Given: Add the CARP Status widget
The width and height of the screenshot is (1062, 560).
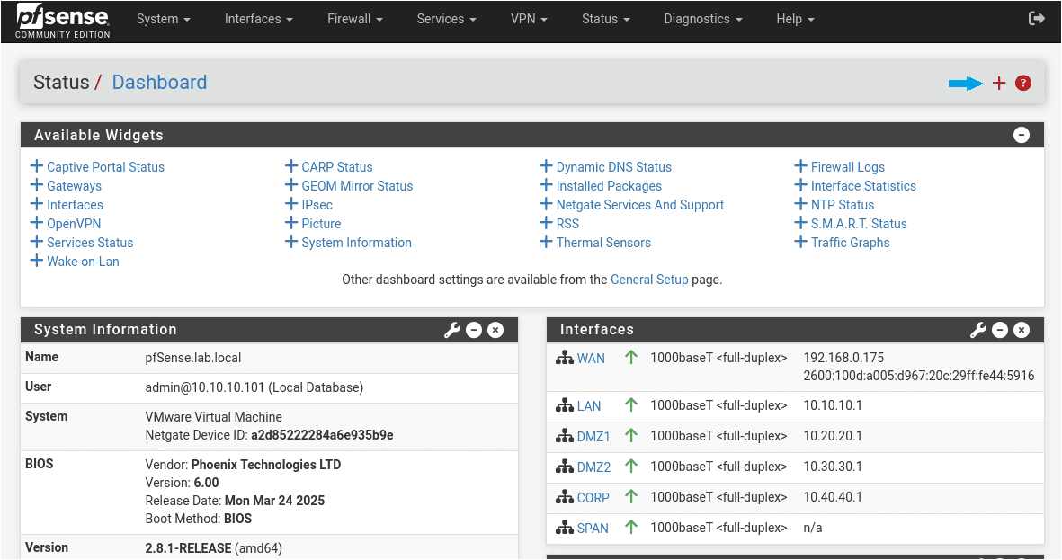Looking at the screenshot, I should [x=328, y=166].
